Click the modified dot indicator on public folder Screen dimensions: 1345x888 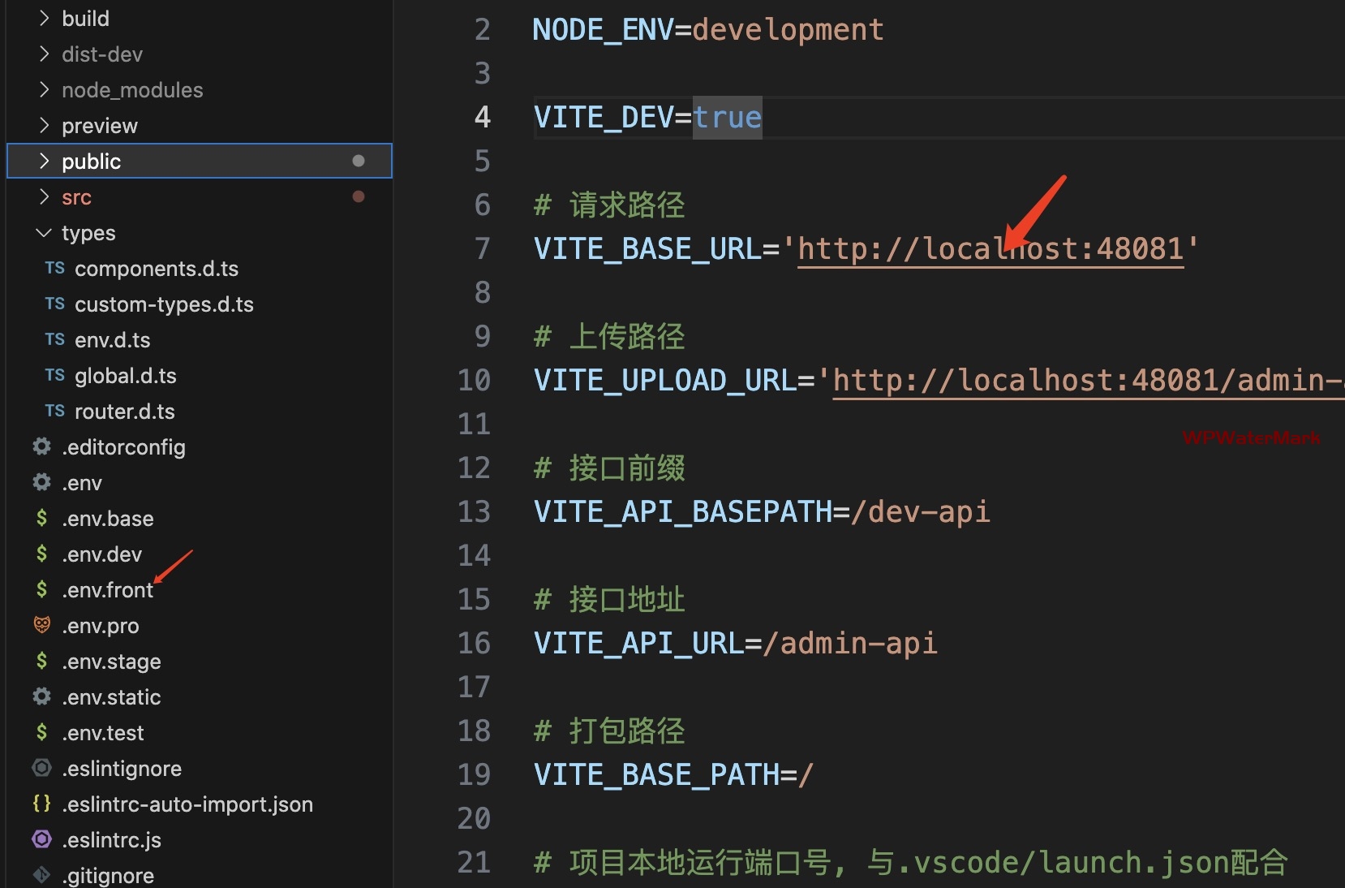click(359, 161)
